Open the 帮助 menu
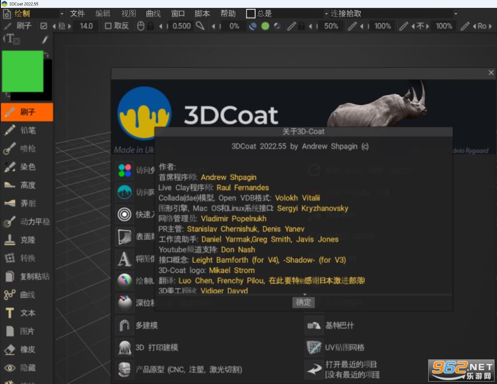Image resolution: width=497 pixels, height=384 pixels. coord(228,14)
